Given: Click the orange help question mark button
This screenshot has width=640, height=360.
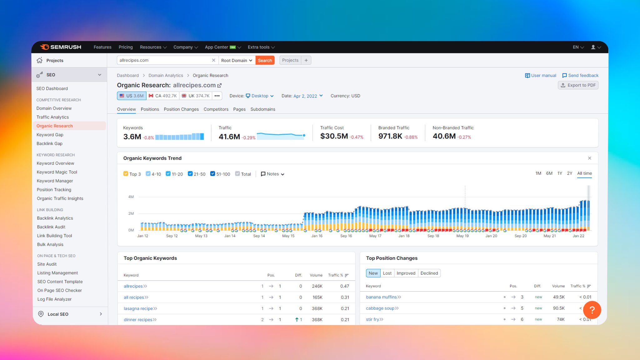Looking at the screenshot, I should coord(592,310).
